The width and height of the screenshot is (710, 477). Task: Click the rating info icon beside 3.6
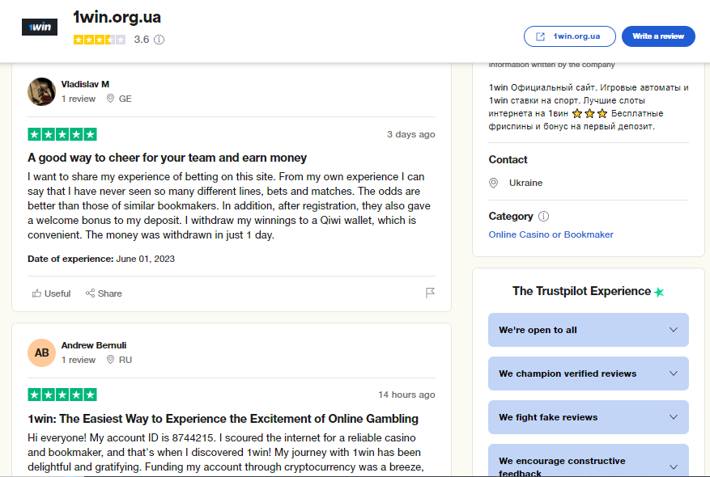(159, 40)
